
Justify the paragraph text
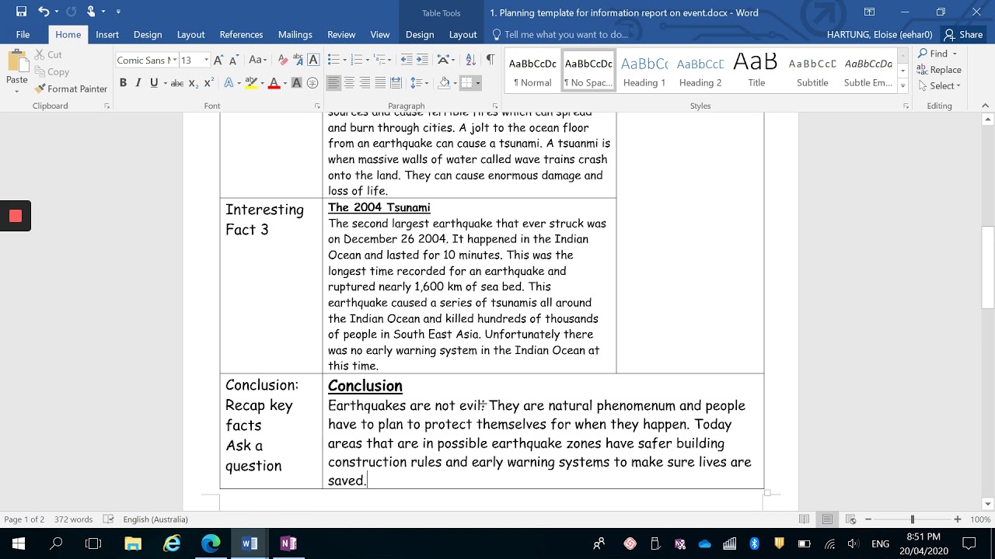pos(380,83)
